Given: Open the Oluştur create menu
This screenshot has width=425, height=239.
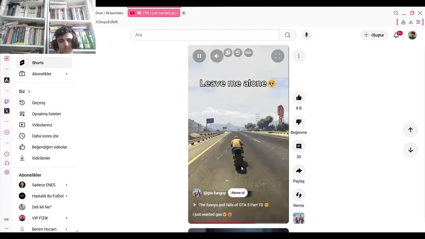Looking at the screenshot, I should (x=374, y=35).
